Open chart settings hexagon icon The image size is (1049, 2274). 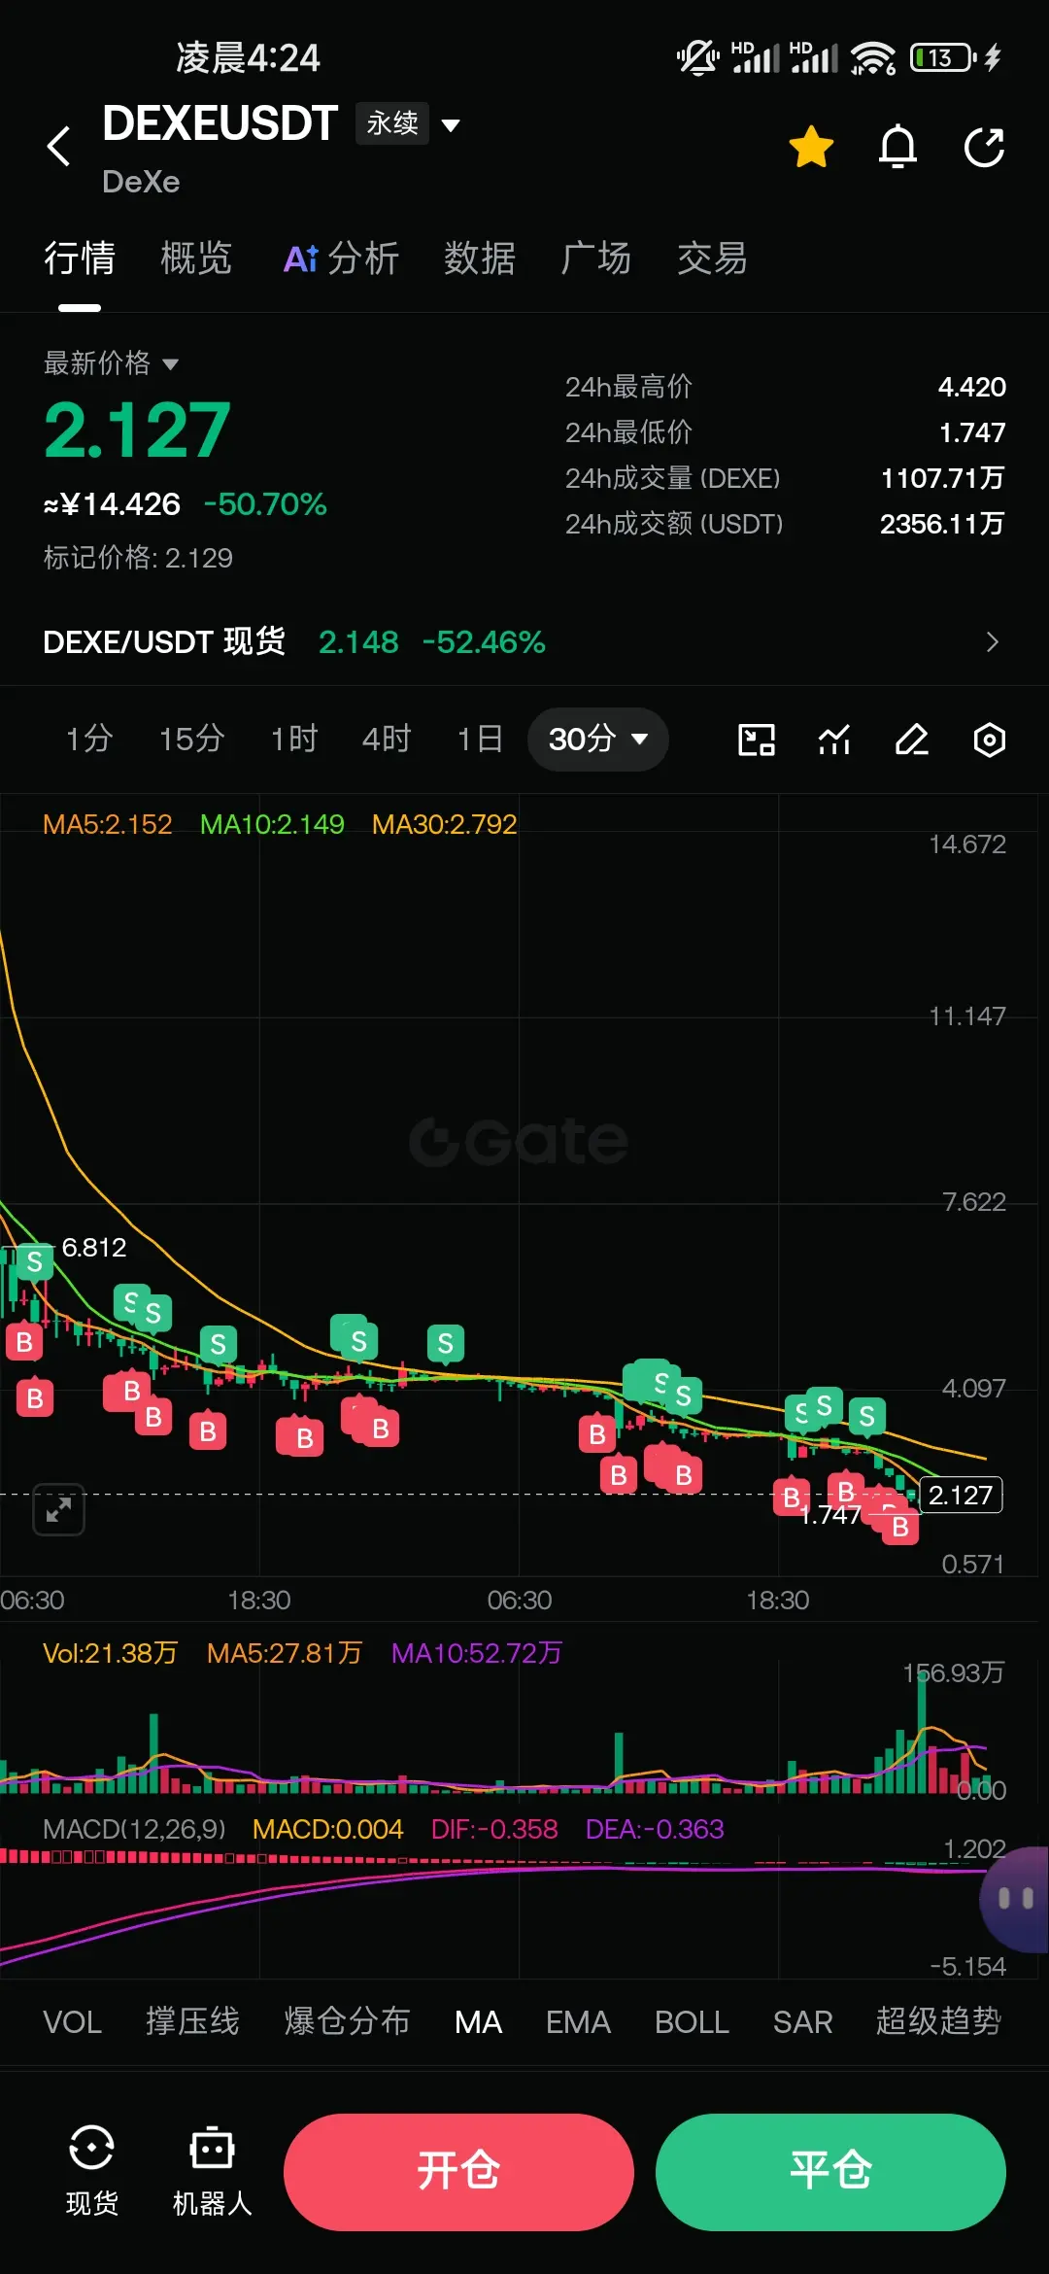[x=990, y=740]
